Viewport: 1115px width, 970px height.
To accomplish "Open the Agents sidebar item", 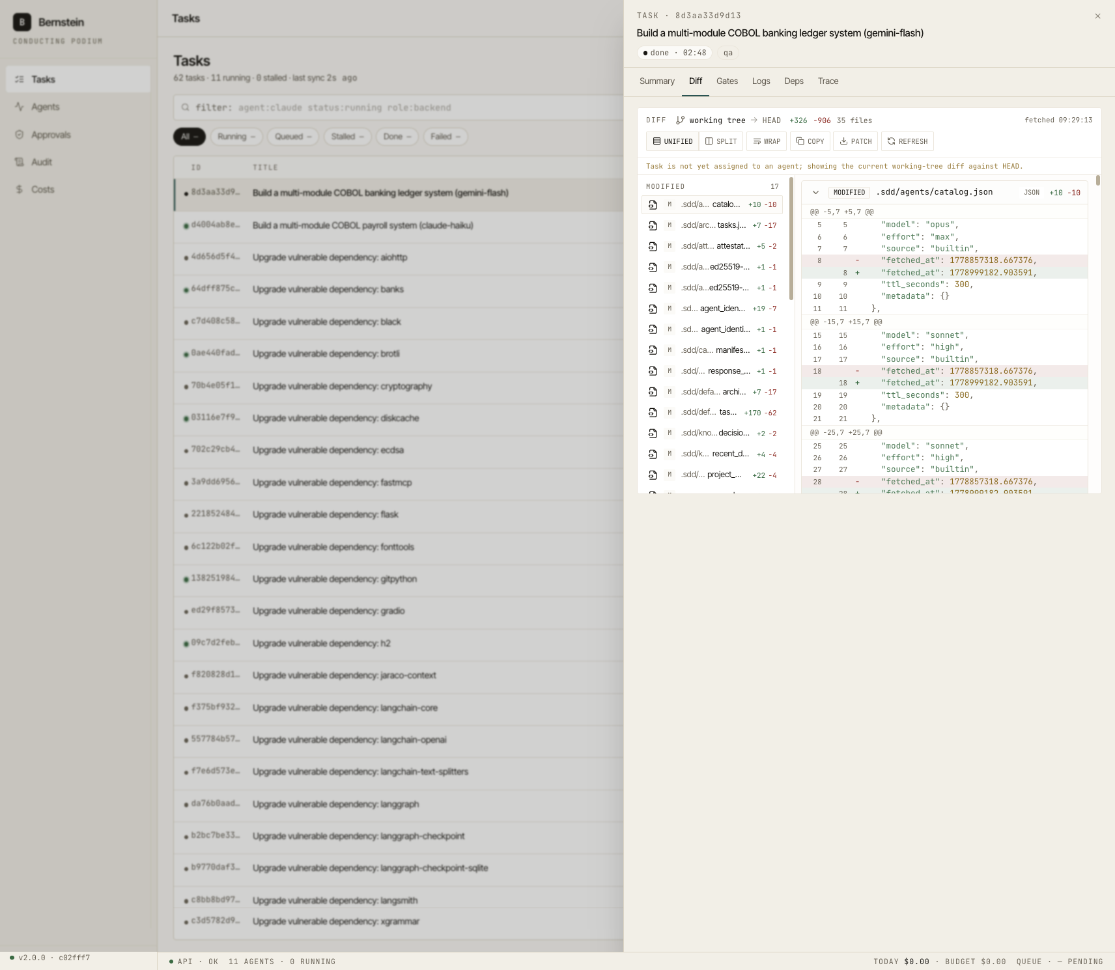I will point(78,107).
